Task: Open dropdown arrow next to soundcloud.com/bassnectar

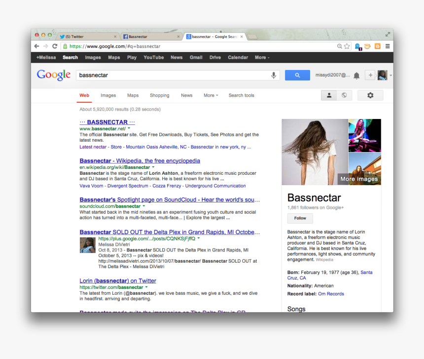Action: (144, 206)
